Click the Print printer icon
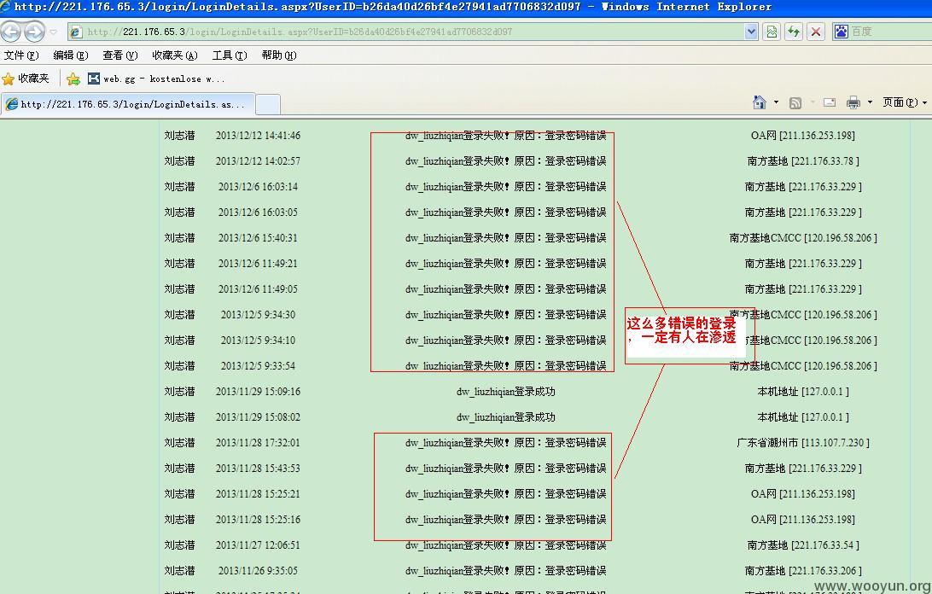 [x=853, y=102]
